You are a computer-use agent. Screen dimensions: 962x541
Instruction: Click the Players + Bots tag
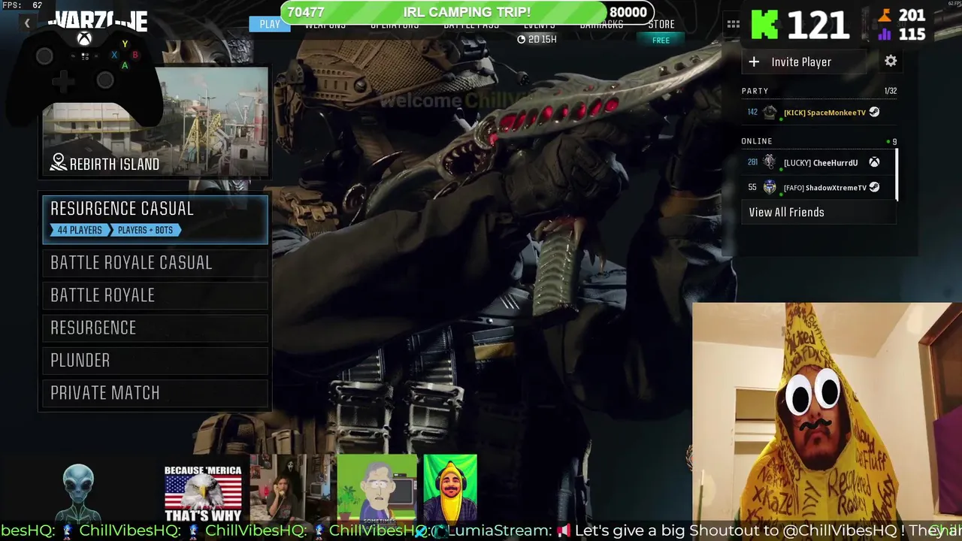(145, 230)
